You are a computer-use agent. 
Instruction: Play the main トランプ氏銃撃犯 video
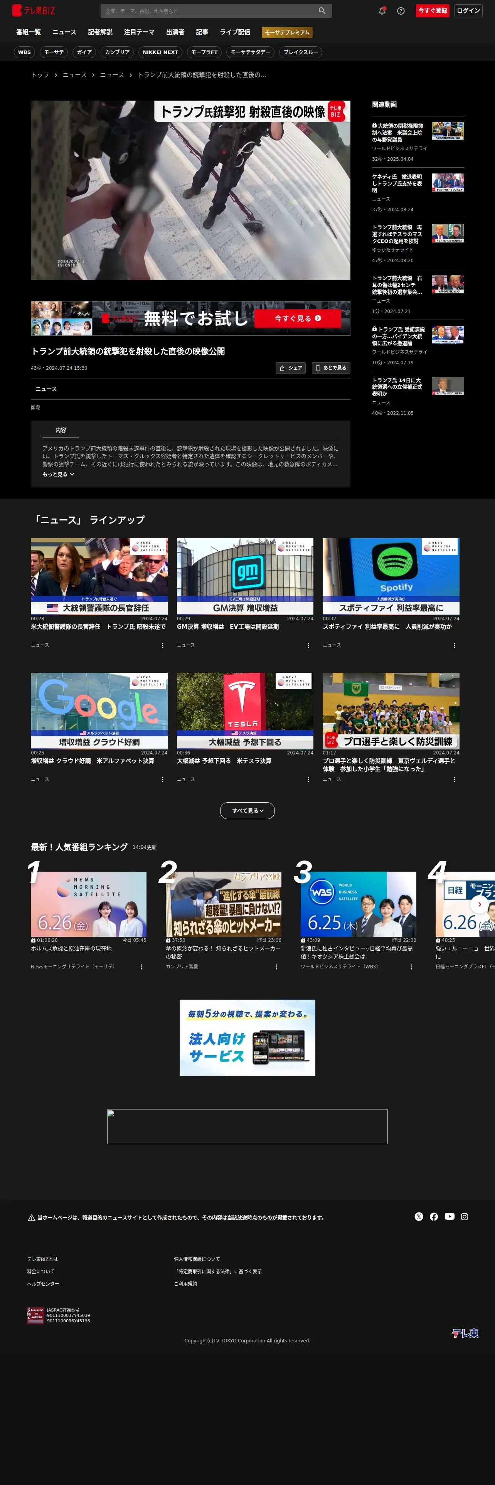191,191
